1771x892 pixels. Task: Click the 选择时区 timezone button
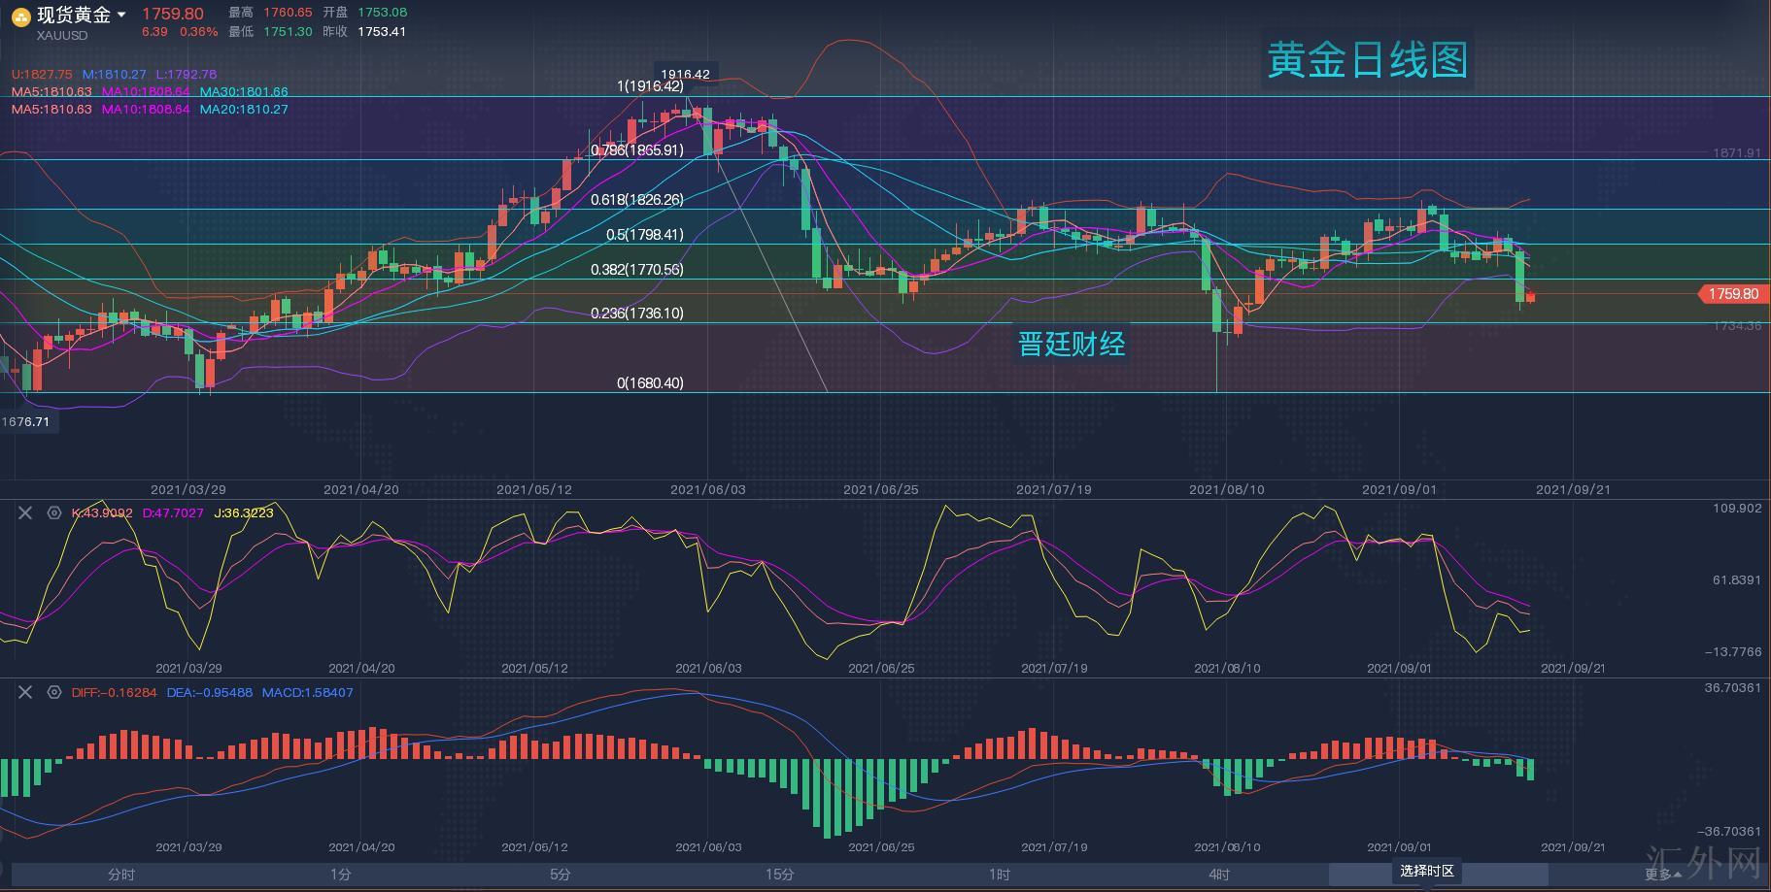(1426, 871)
